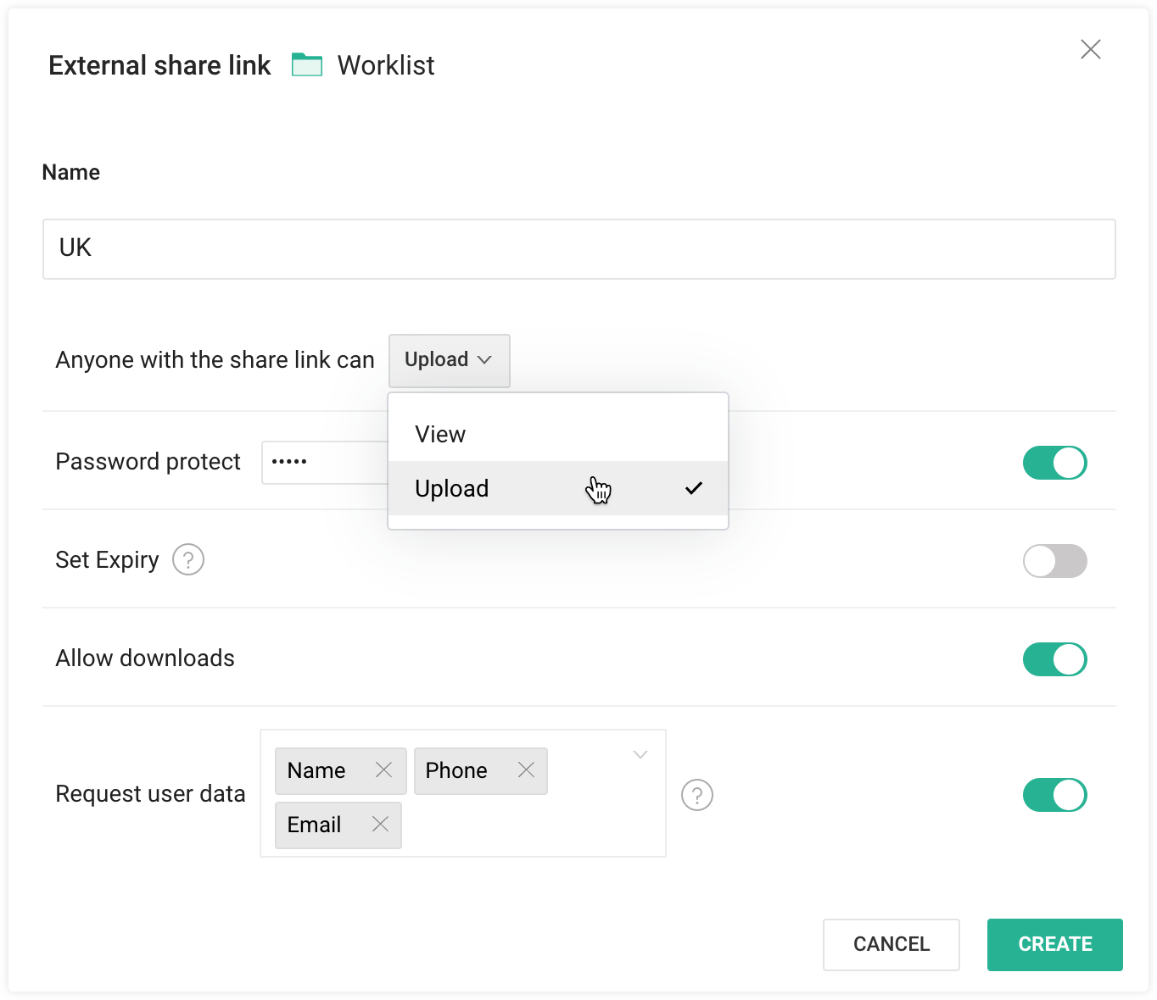Turn off the Request user data toggle

point(1054,795)
